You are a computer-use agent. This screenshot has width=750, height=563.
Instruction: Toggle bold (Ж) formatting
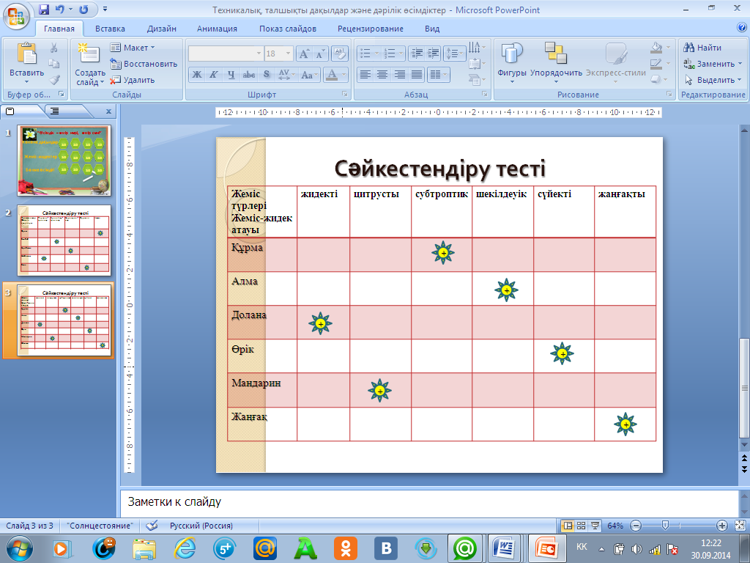tap(196, 75)
